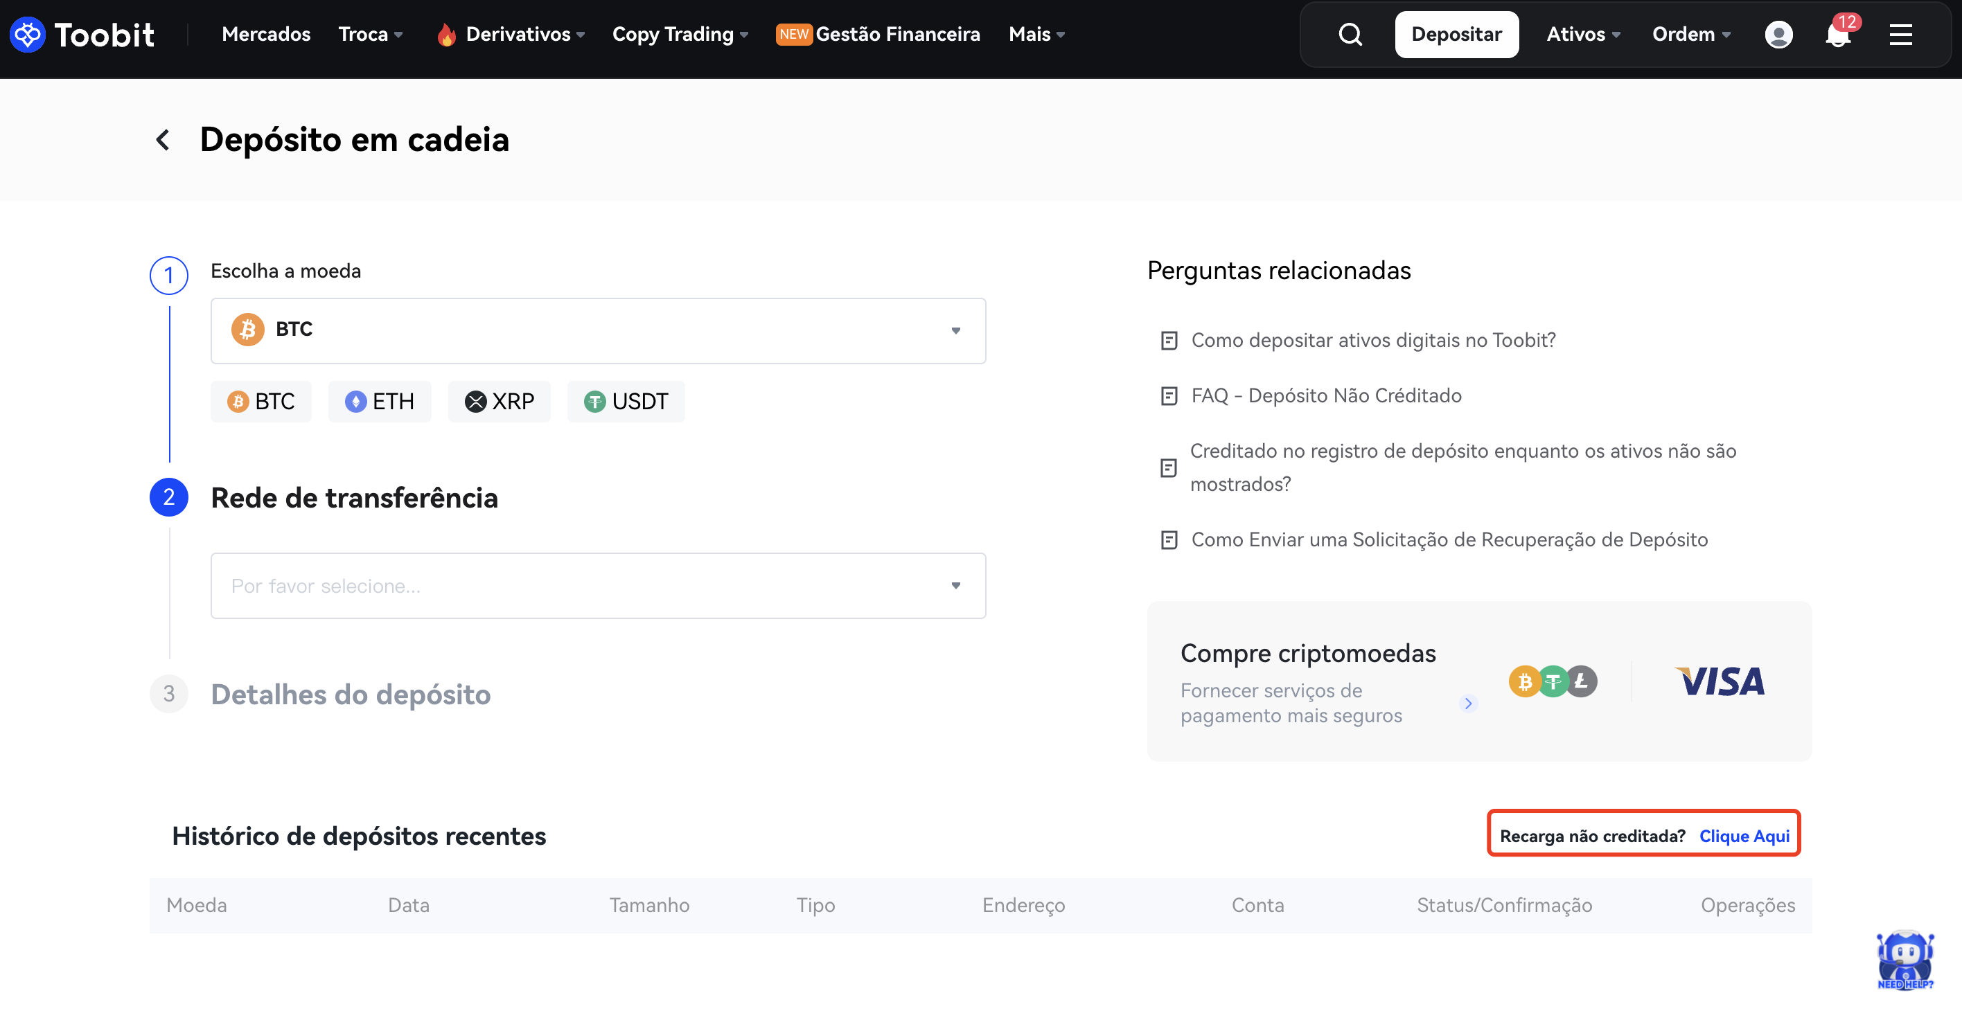Open the user profile avatar icon
The width and height of the screenshot is (1962, 1011).
pos(1778,34)
